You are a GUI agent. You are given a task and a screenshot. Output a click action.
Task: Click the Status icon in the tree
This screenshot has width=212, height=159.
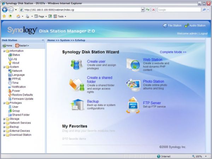click(x=10, y=55)
